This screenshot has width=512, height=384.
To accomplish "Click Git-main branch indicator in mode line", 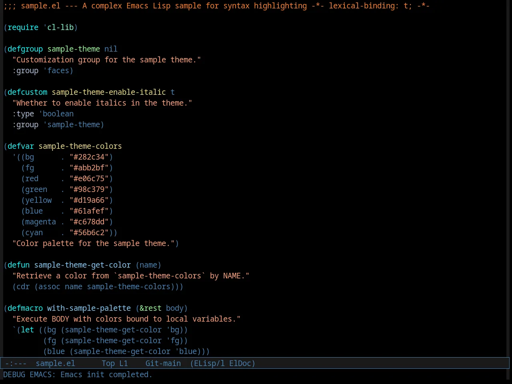I will coord(163,363).
